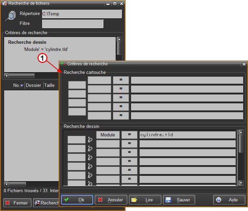Open the Module field selector in Recherche dessin
248x211 pixels.
(108, 135)
